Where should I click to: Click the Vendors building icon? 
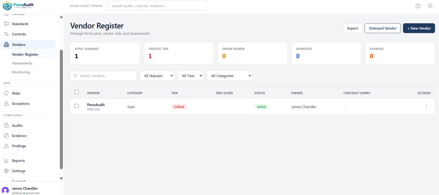6,45
